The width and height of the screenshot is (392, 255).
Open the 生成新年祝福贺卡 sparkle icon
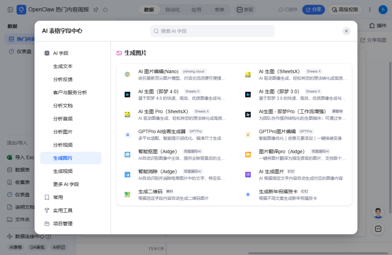[248, 194]
